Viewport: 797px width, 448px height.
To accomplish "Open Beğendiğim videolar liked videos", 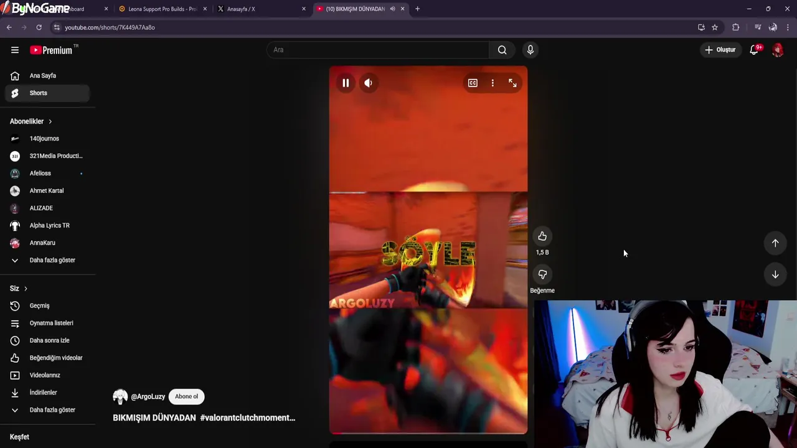I will pos(47,358).
